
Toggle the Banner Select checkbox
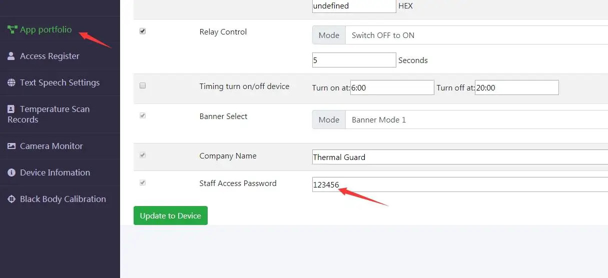(x=143, y=115)
